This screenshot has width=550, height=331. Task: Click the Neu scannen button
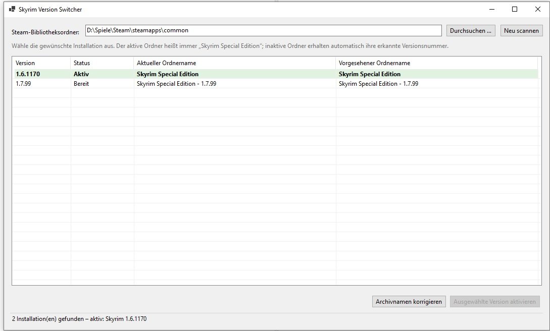click(x=521, y=30)
